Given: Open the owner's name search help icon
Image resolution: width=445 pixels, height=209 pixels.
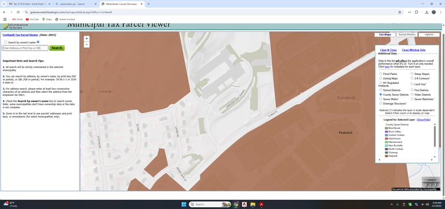Looking at the screenshot, I should 38,42.
